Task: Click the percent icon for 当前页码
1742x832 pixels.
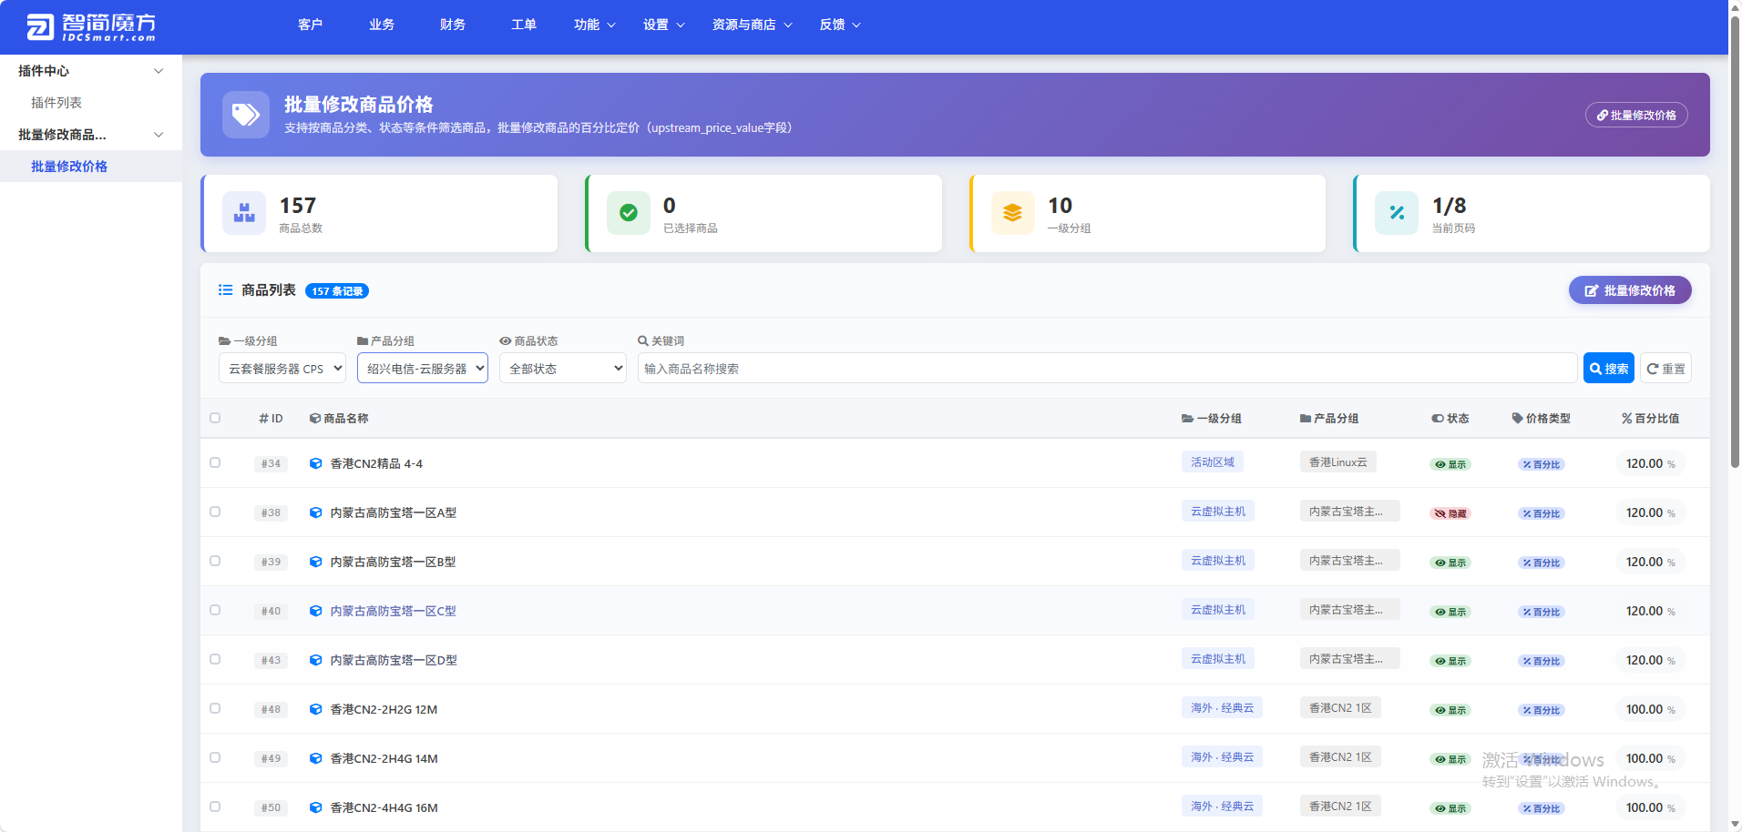Action: pyautogui.click(x=1397, y=213)
